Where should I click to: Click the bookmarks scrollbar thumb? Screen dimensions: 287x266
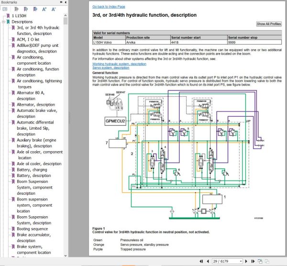66,21
